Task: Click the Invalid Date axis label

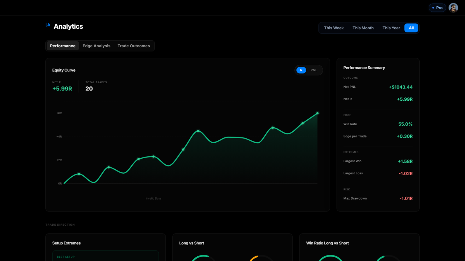Action: click(153, 199)
